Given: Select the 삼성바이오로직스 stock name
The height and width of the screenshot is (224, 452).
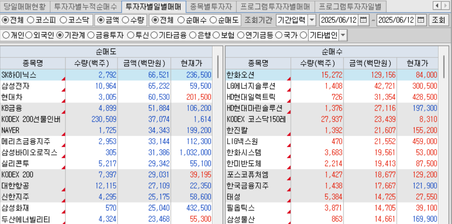Looking at the screenshot, I should (30, 153).
